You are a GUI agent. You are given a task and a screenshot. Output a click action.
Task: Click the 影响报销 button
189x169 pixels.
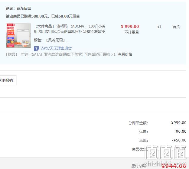8,80
